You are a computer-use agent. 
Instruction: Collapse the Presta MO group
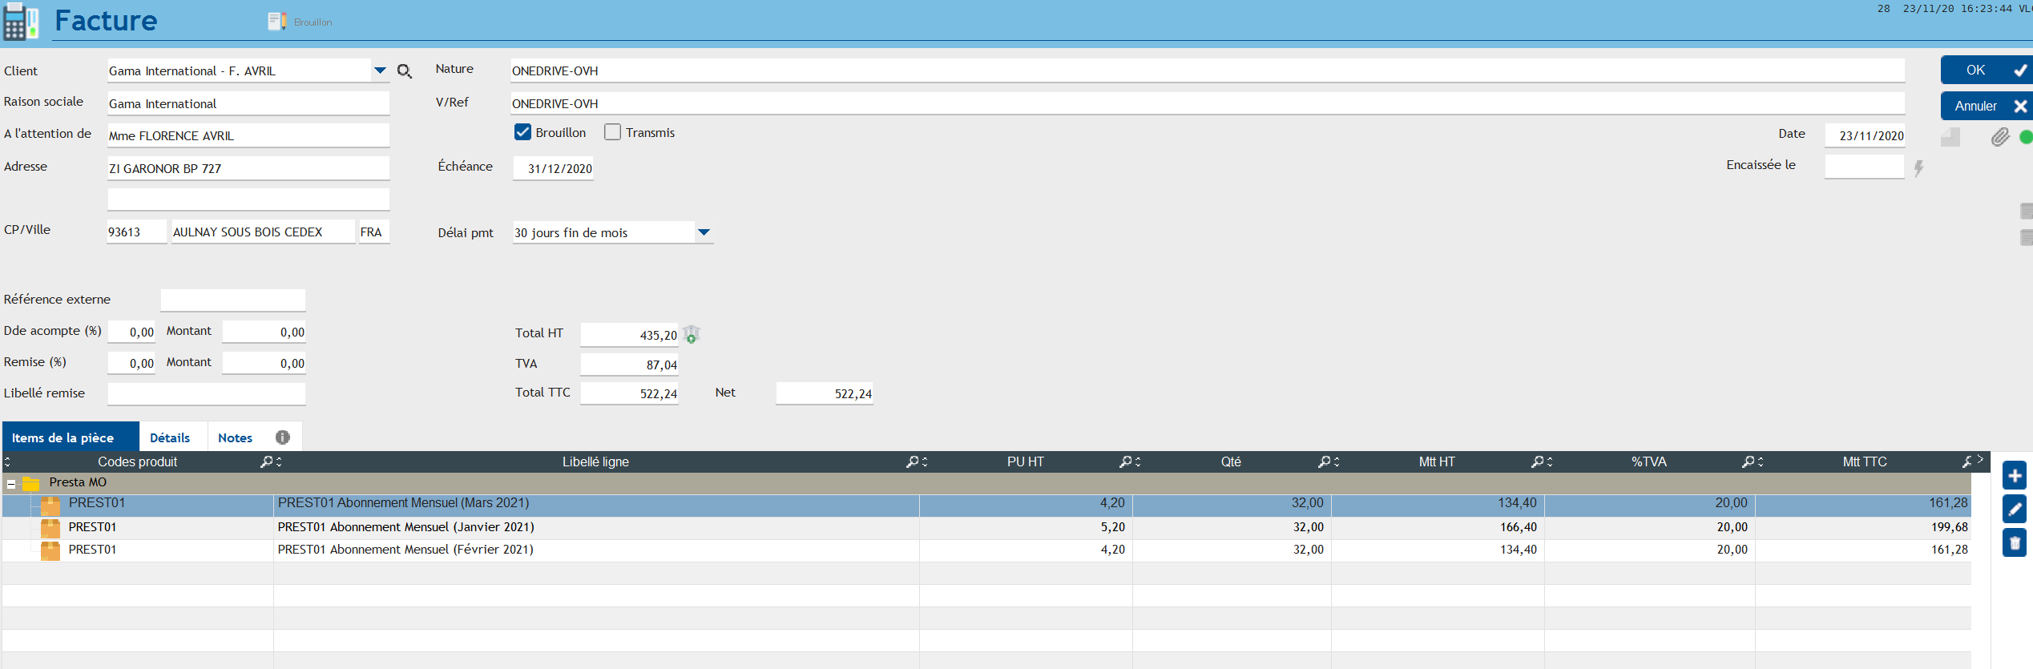(11, 483)
